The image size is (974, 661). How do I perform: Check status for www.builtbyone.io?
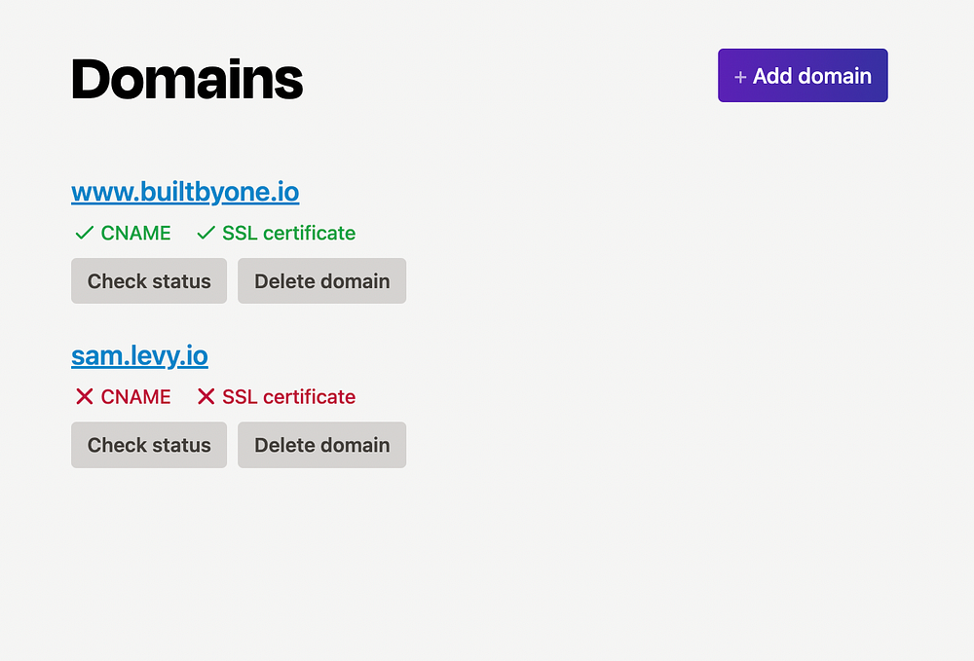tap(149, 281)
